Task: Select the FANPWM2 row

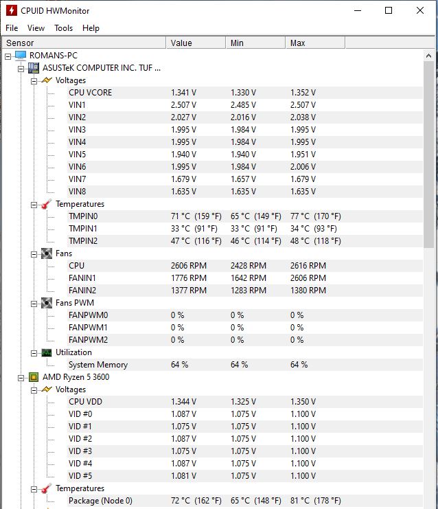Action: 245,340
